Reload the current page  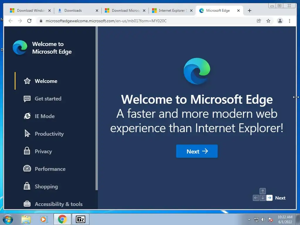tap(29, 21)
